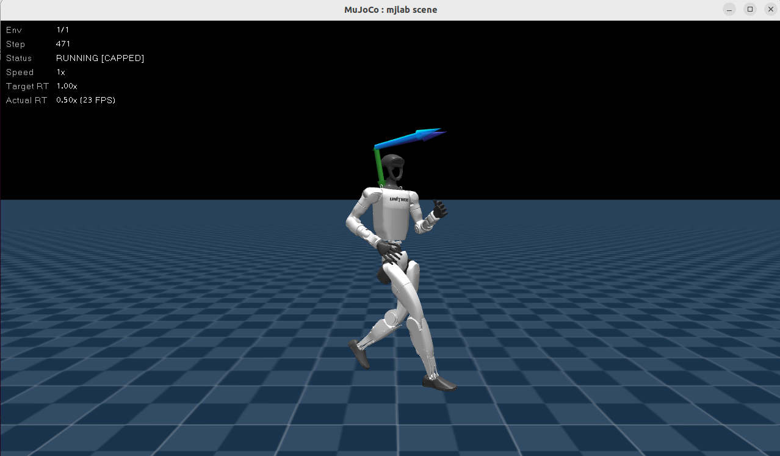
Task: Click the env value "1/1"
Action: (62, 30)
